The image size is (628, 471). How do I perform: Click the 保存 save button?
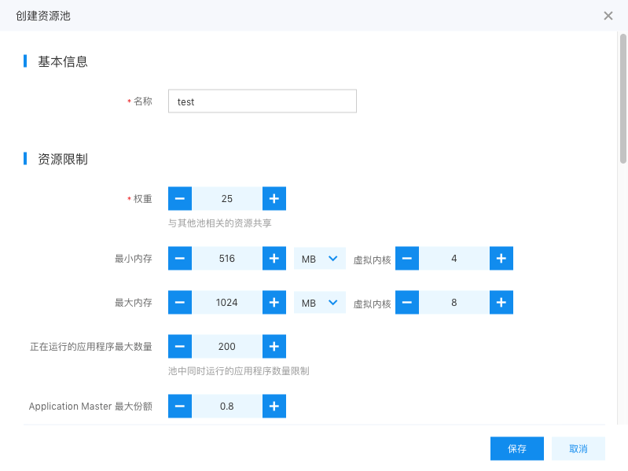point(516,448)
